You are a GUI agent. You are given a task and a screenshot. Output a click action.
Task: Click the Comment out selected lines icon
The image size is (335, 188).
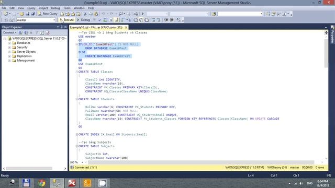click(x=153, y=20)
